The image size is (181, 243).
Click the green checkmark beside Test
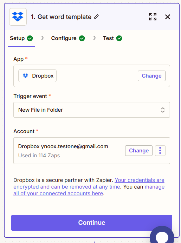tap(119, 38)
